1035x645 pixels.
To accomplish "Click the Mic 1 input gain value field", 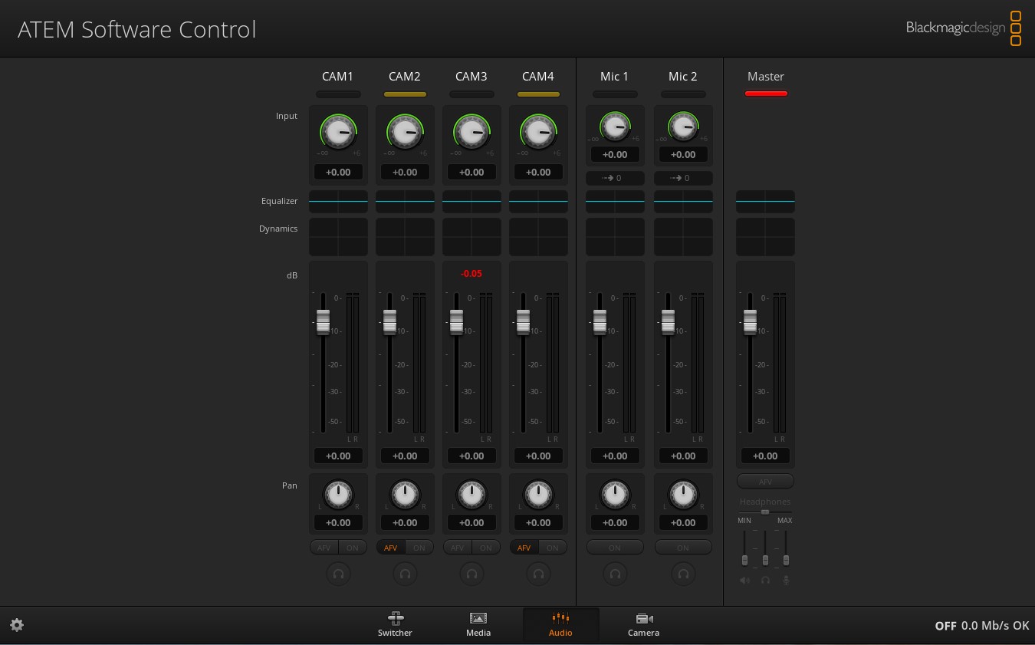I will (x=615, y=155).
